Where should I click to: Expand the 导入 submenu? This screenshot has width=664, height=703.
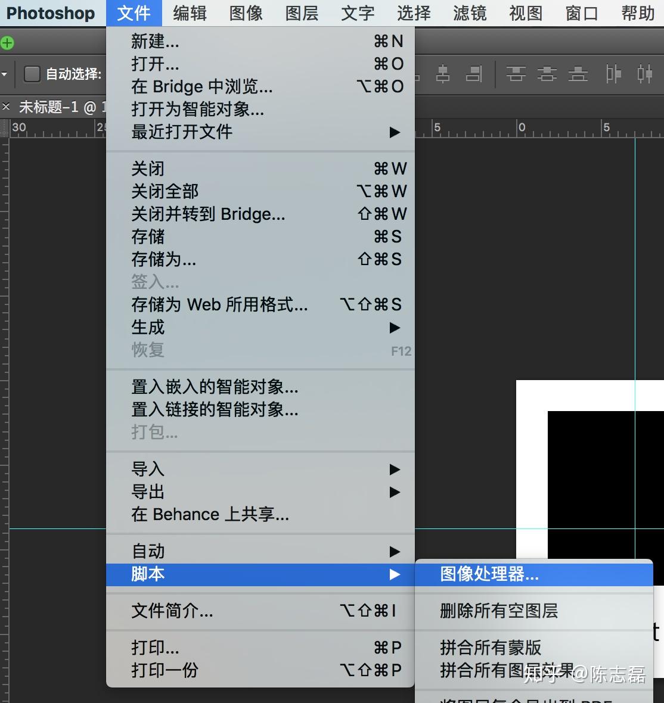260,469
